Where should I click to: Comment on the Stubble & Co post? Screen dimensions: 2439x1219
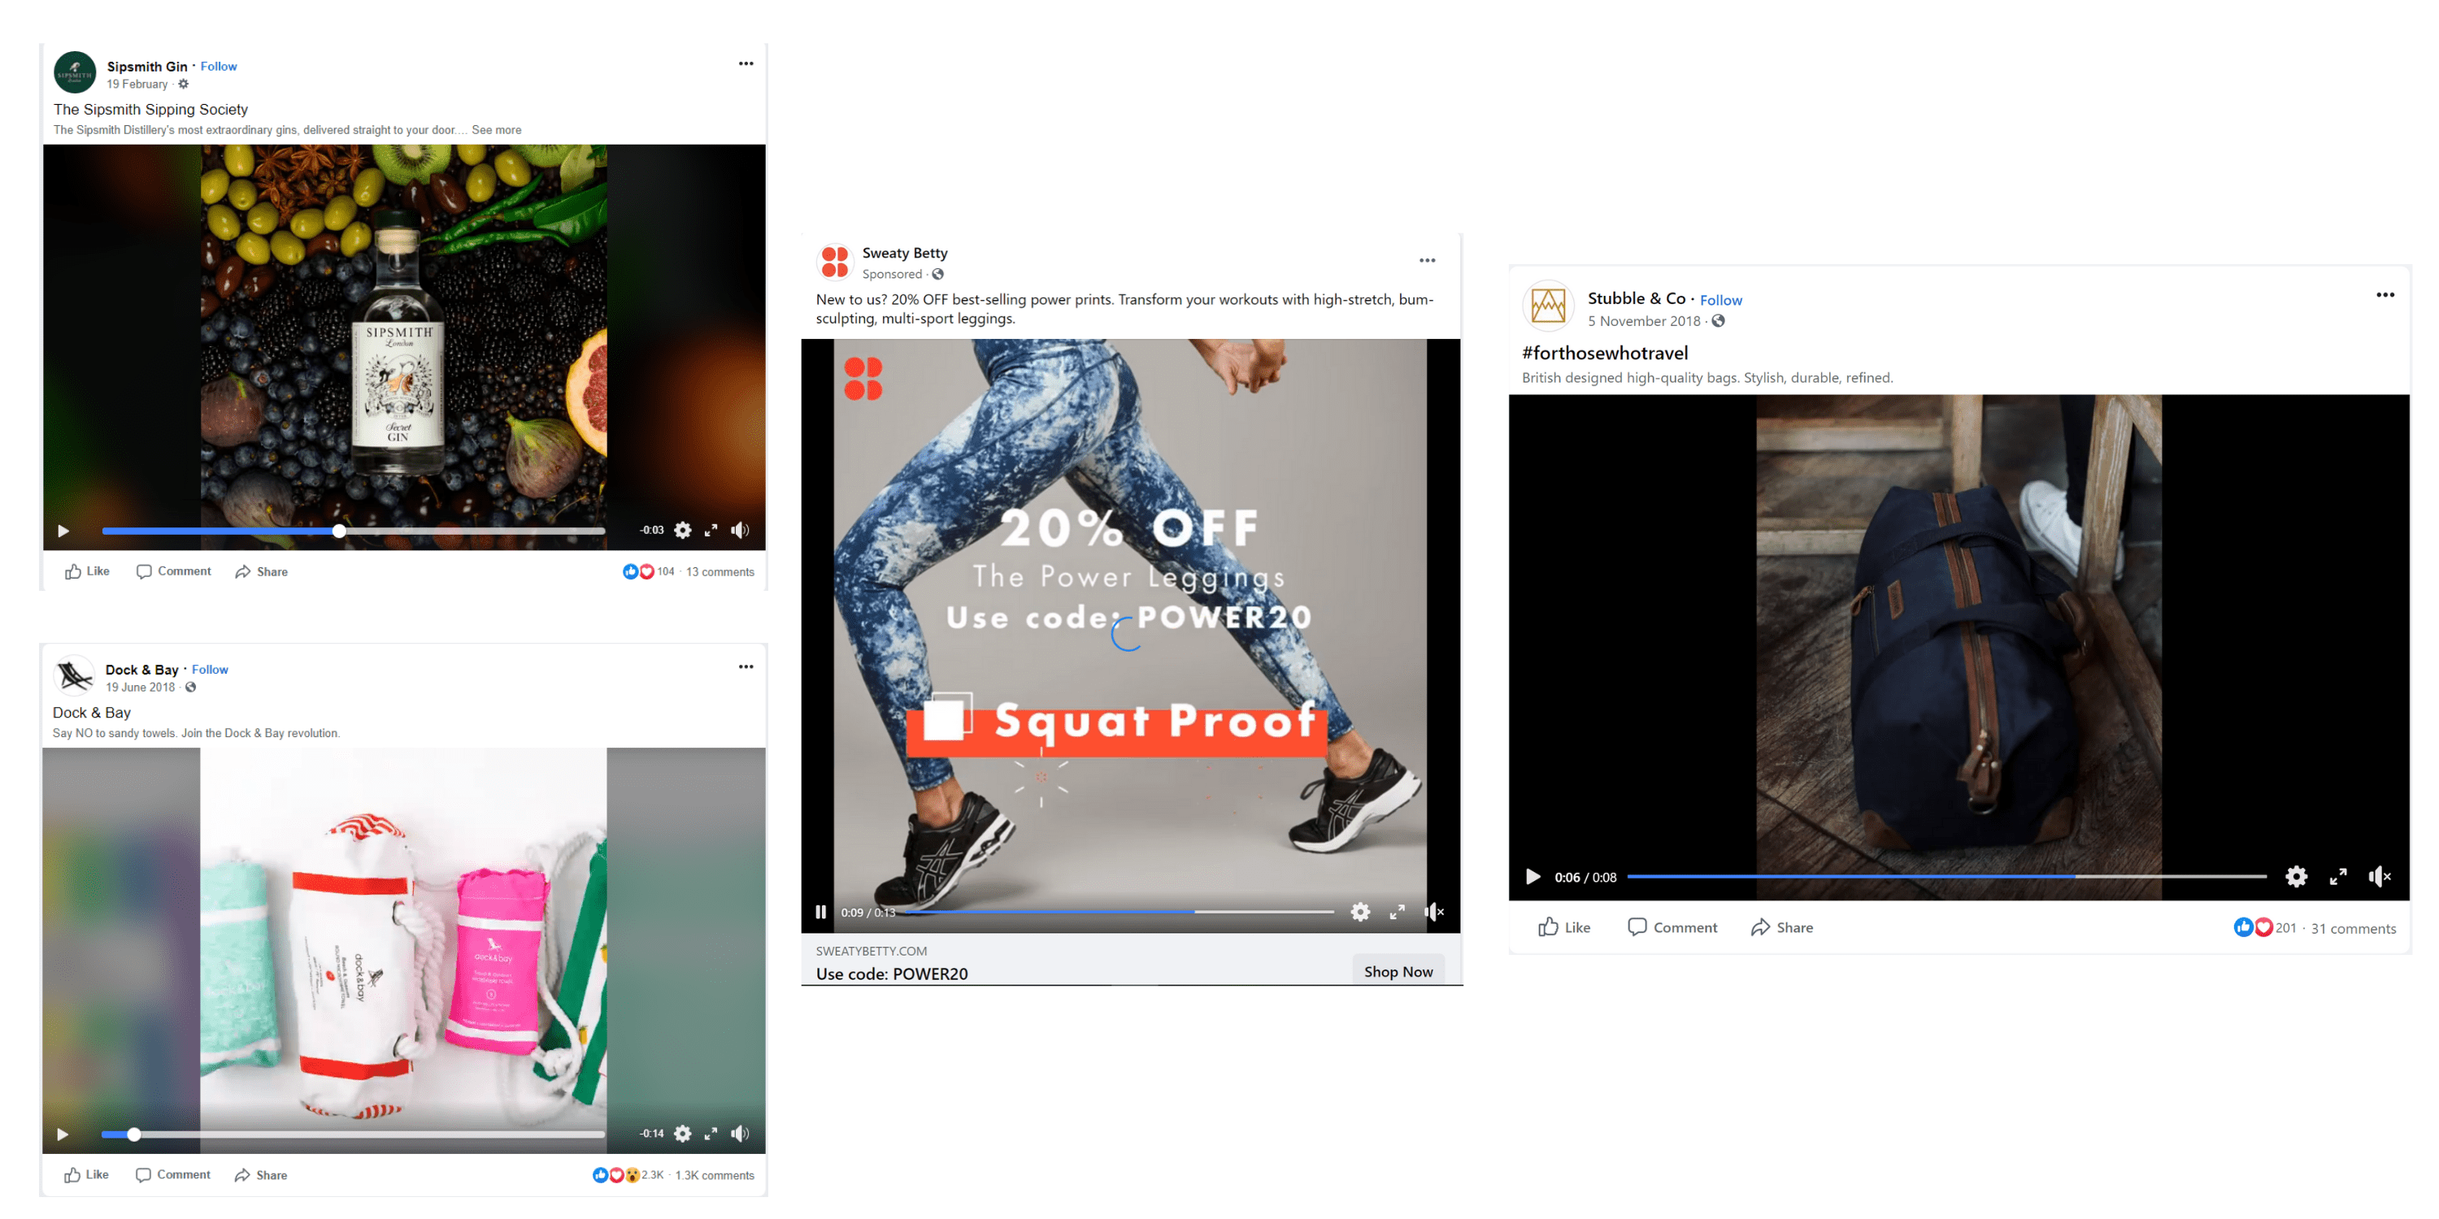(1672, 927)
